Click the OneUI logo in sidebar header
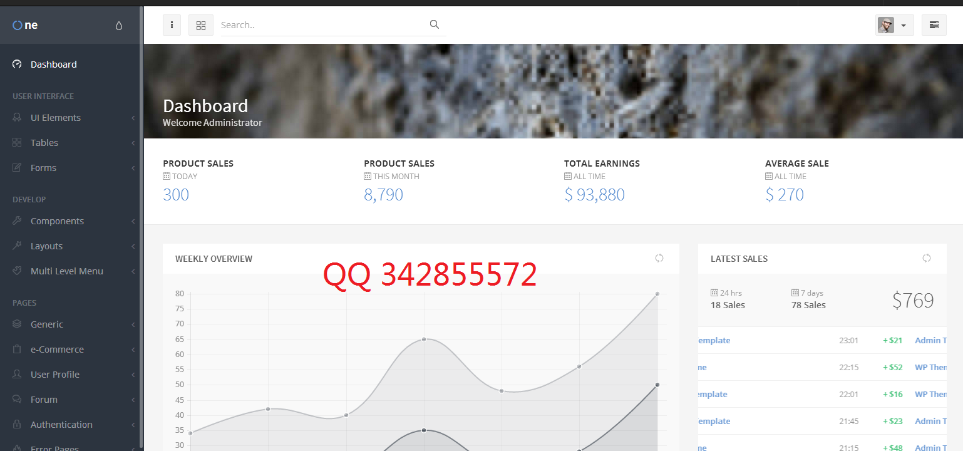 (25, 25)
